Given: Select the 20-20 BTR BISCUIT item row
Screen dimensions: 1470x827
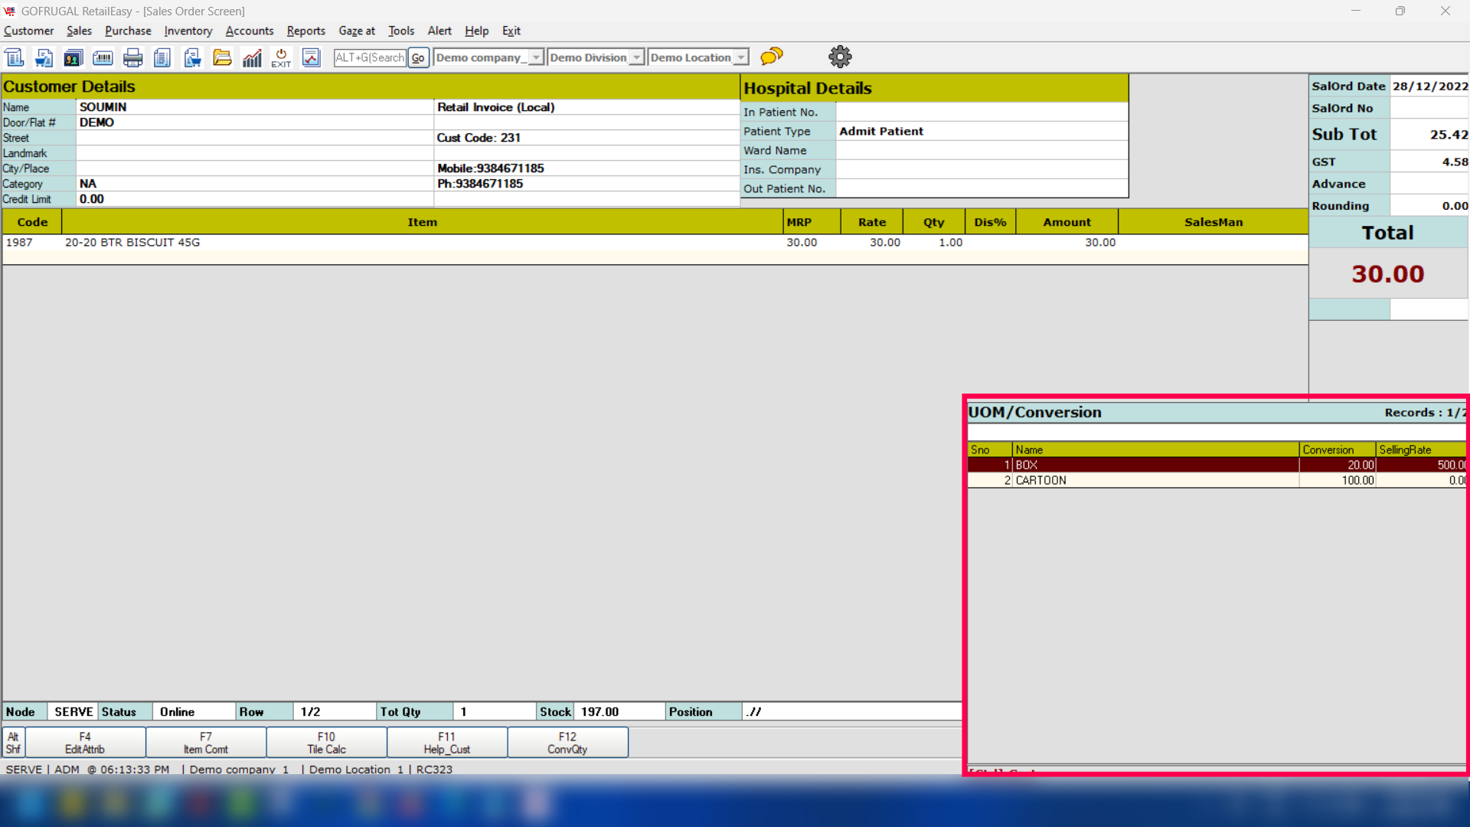Looking at the screenshot, I should pos(421,242).
